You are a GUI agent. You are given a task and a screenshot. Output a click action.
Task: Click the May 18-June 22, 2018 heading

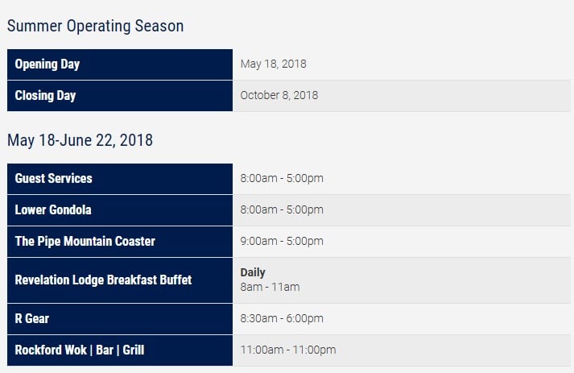click(x=81, y=140)
